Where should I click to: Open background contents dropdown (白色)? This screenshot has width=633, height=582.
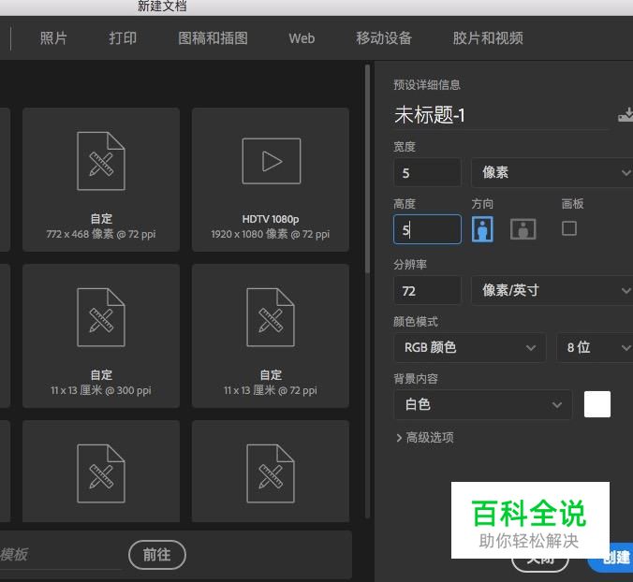point(482,404)
